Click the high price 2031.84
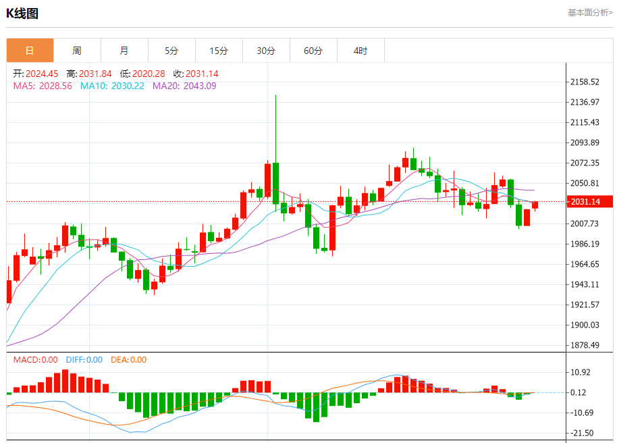Viewport: 617px width, 443px height. 95,74
